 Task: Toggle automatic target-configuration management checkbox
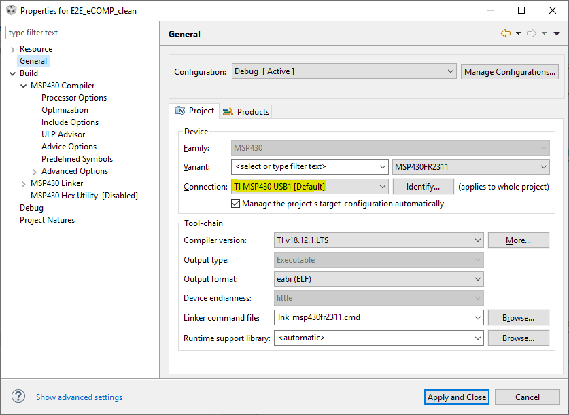point(236,204)
